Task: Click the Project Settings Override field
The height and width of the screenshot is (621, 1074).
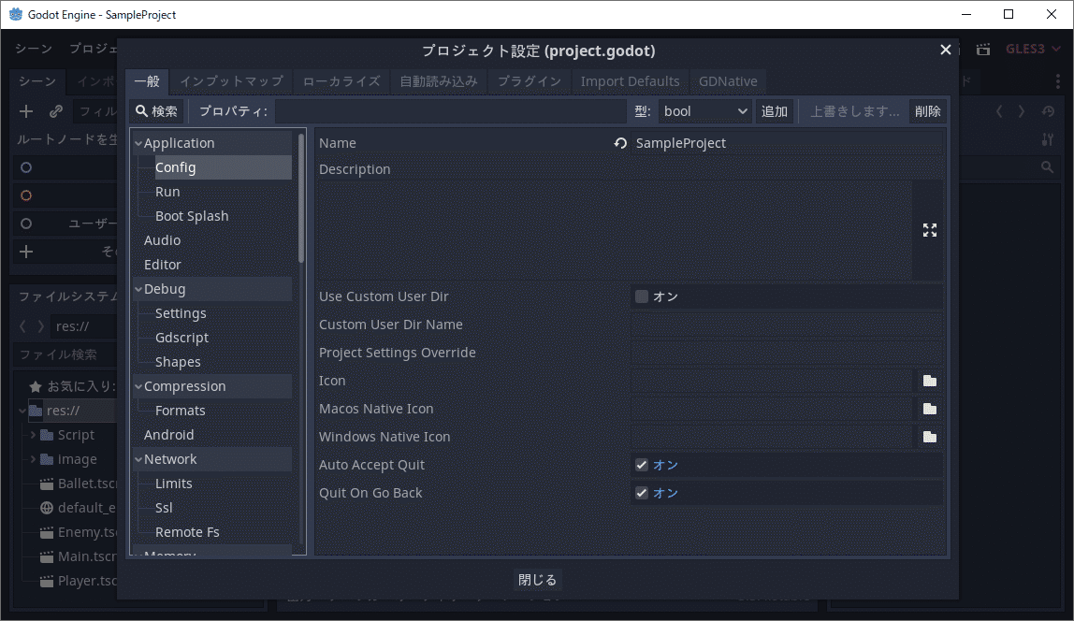Action: [786, 353]
